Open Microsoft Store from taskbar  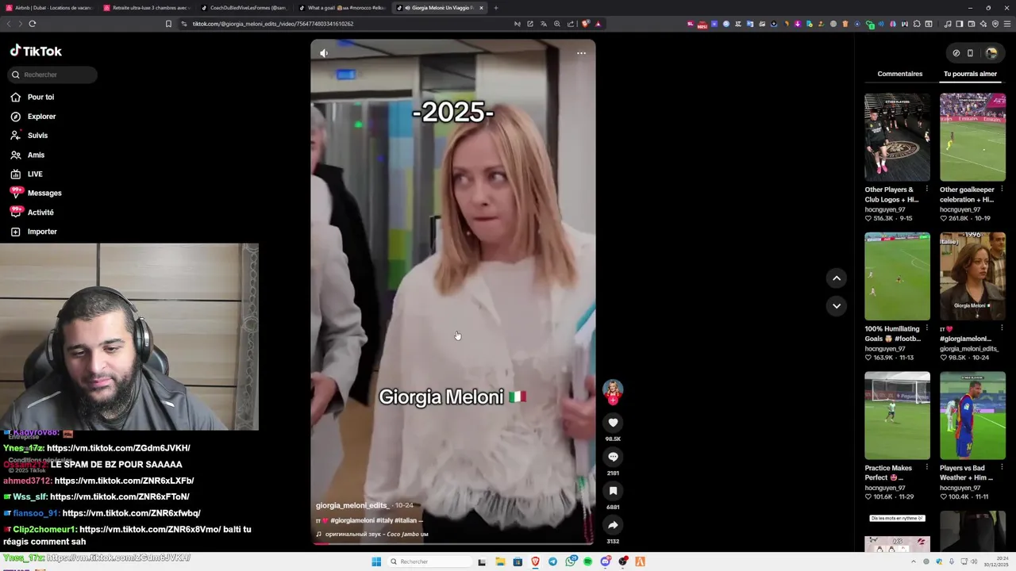(x=518, y=561)
